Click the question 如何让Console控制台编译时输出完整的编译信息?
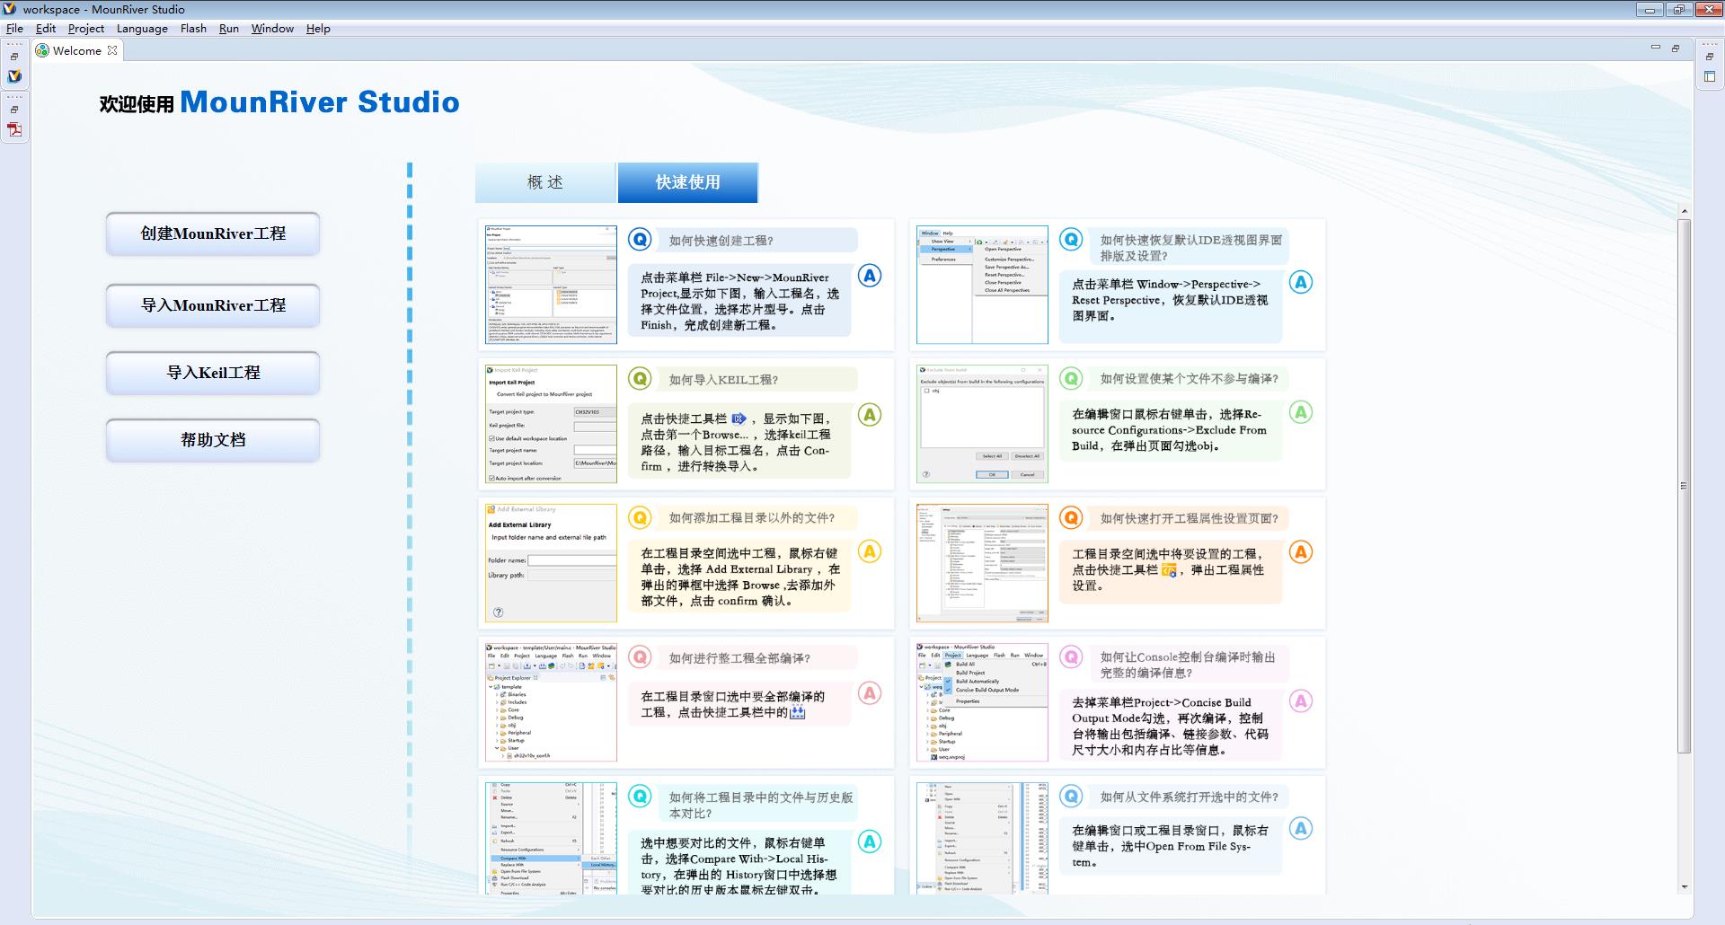The width and height of the screenshot is (1725, 925). pyautogui.click(x=1187, y=665)
